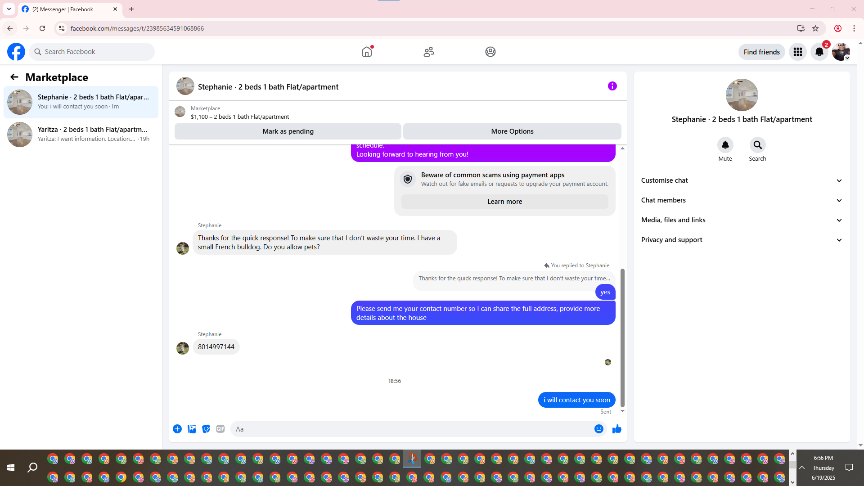Mute this conversation
Viewport: 864px width, 486px height.
725,145
